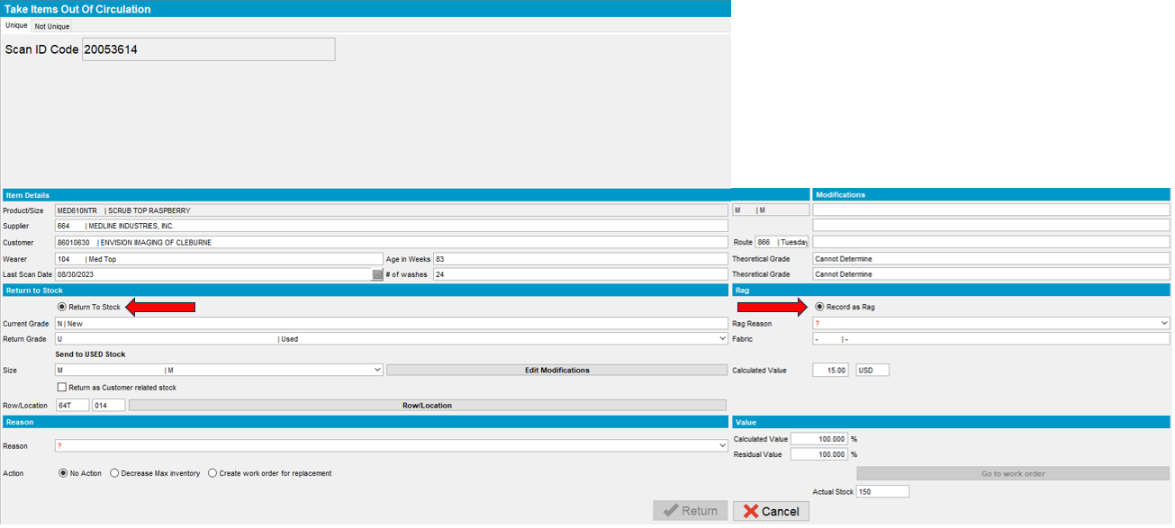Switch to the Unique tab
Image resolution: width=1175 pixels, height=528 pixels.
click(x=16, y=26)
